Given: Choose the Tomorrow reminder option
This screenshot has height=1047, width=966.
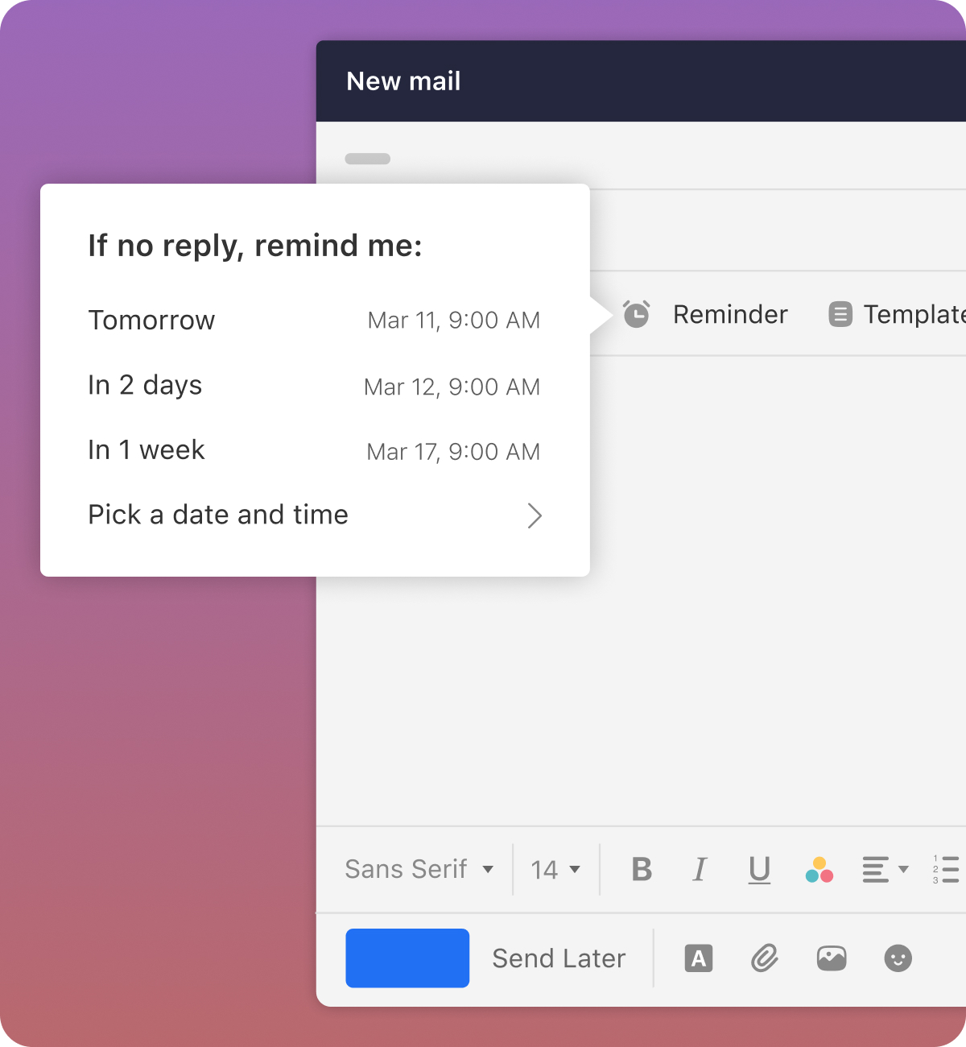Looking at the screenshot, I should coord(314,321).
